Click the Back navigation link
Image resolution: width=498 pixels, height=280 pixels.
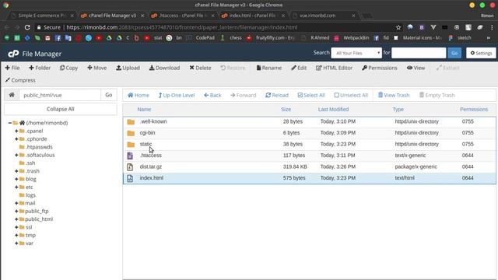tap(212, 95)
